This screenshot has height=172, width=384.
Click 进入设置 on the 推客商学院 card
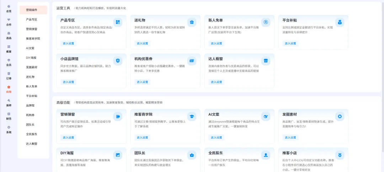point(142,137)
